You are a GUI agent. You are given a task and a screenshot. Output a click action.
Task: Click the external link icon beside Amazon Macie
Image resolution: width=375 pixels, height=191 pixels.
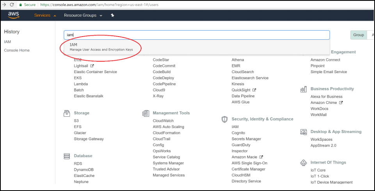[x=261, y=157]
